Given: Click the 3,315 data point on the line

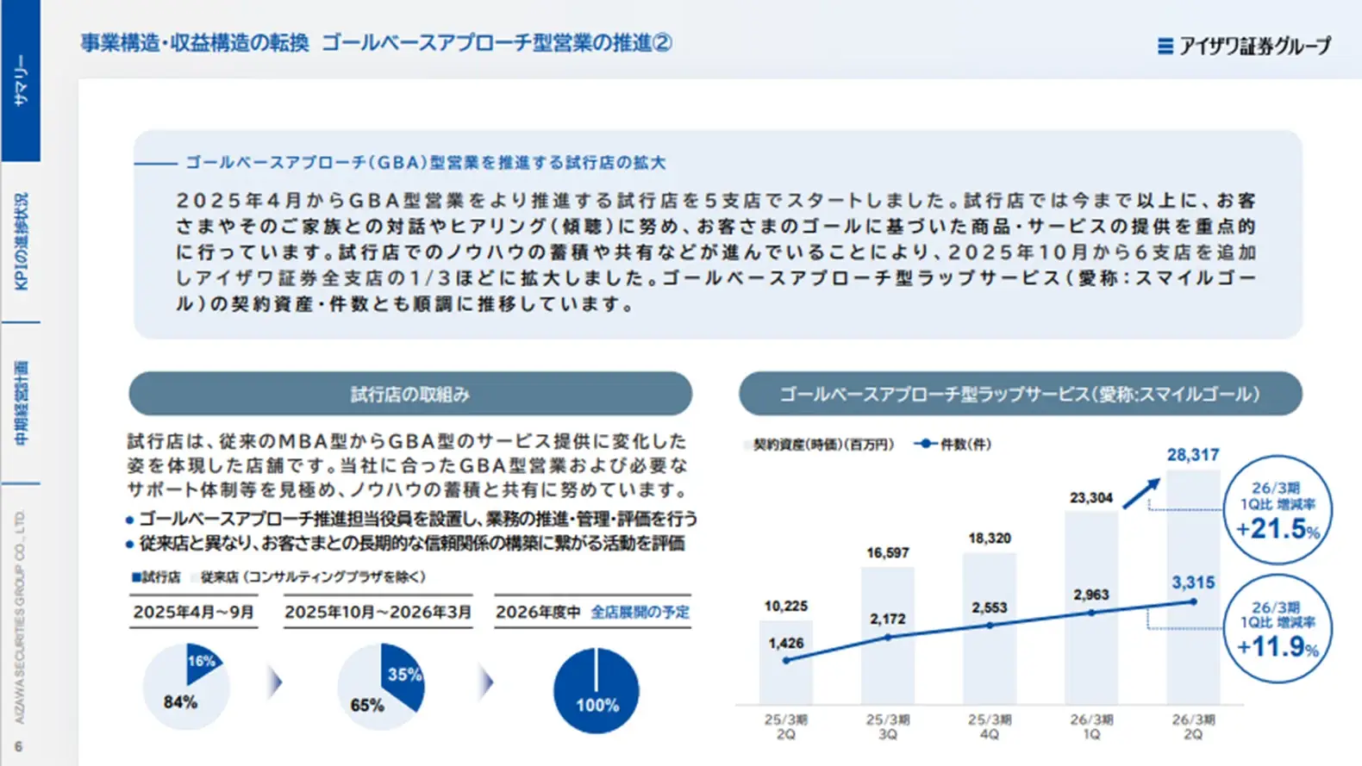Looking at the screenshot, I should (x=1193, y=601).
